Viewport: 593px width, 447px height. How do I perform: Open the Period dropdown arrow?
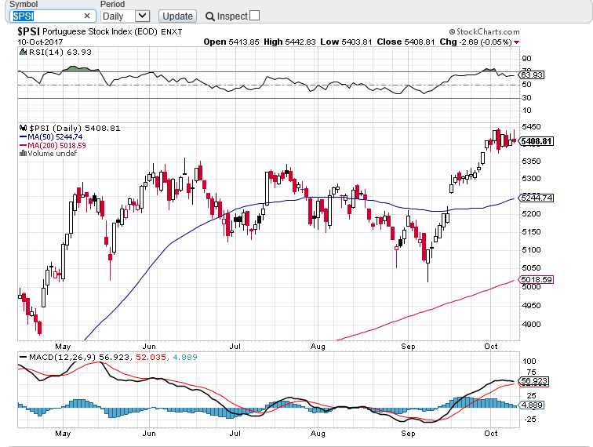(x=142, y=16)
